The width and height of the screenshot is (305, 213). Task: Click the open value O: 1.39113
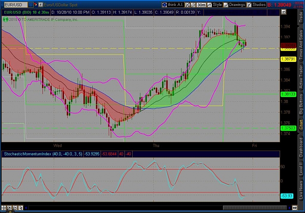(x=101, y=12)
